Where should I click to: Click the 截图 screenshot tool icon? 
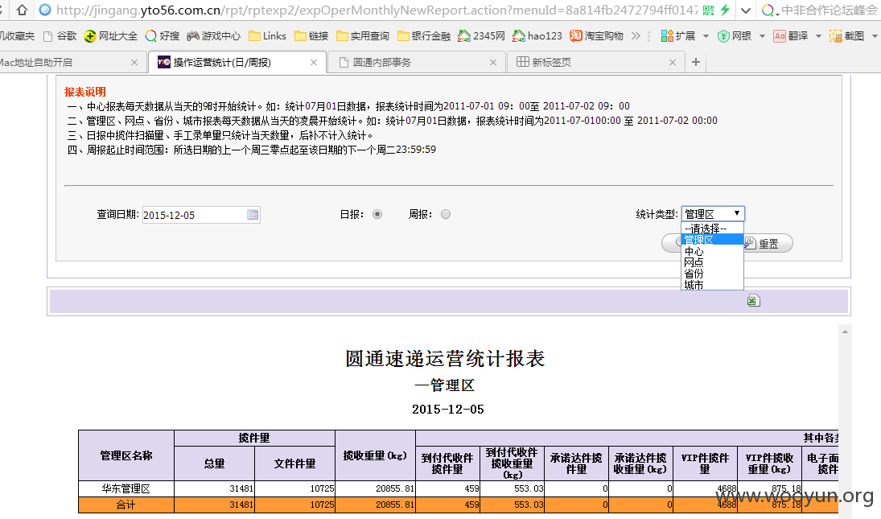coord(836,36)
